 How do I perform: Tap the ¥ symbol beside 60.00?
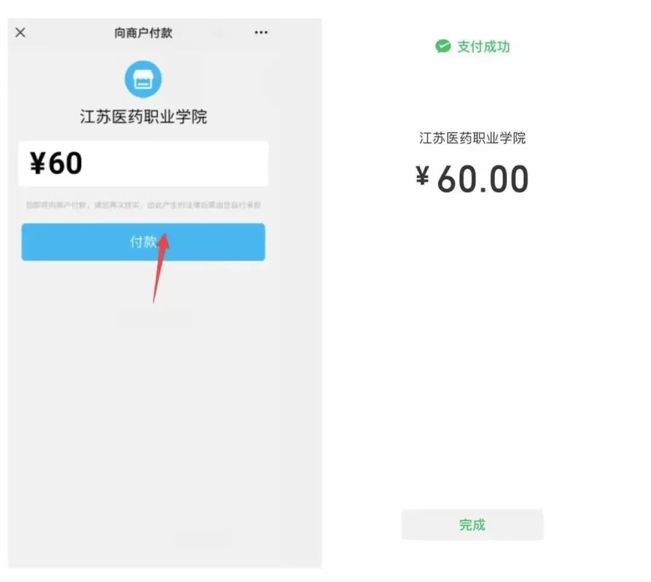click(422, 175)
